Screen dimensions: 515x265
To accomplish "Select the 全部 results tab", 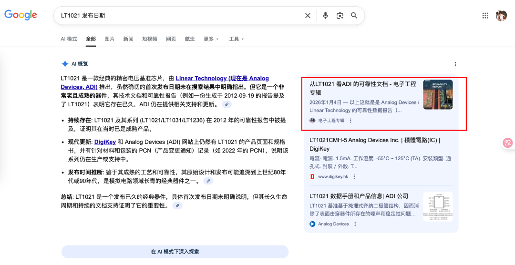I will point(91,39).
